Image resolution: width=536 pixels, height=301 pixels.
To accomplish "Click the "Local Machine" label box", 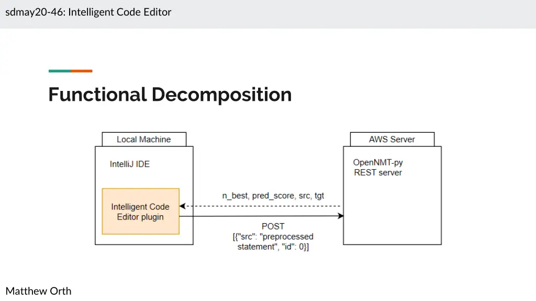I will (x=143, y=140).
